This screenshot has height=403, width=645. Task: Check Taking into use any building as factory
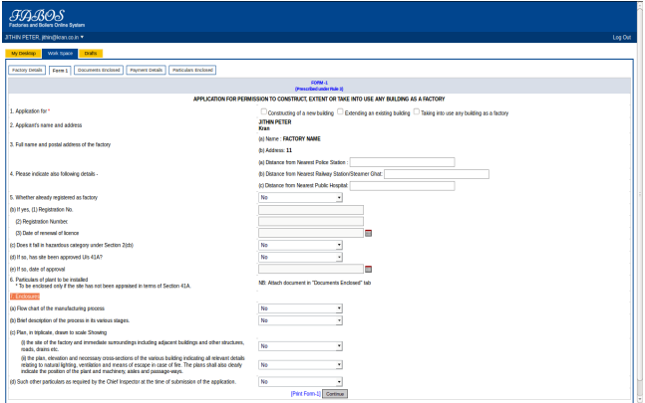417,111
